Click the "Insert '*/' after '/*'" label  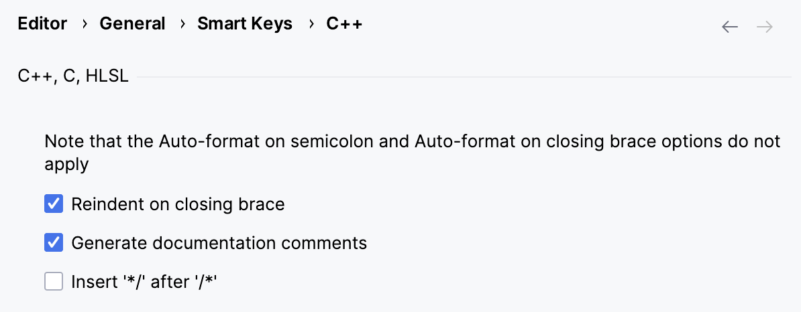[x=146, y=282]
